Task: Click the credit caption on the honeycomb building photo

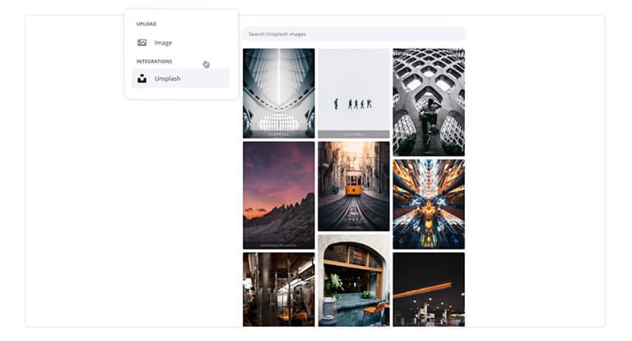Action: (x=429, y=152)
